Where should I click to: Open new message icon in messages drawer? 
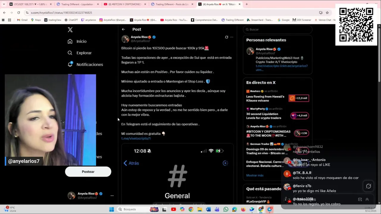360,199
